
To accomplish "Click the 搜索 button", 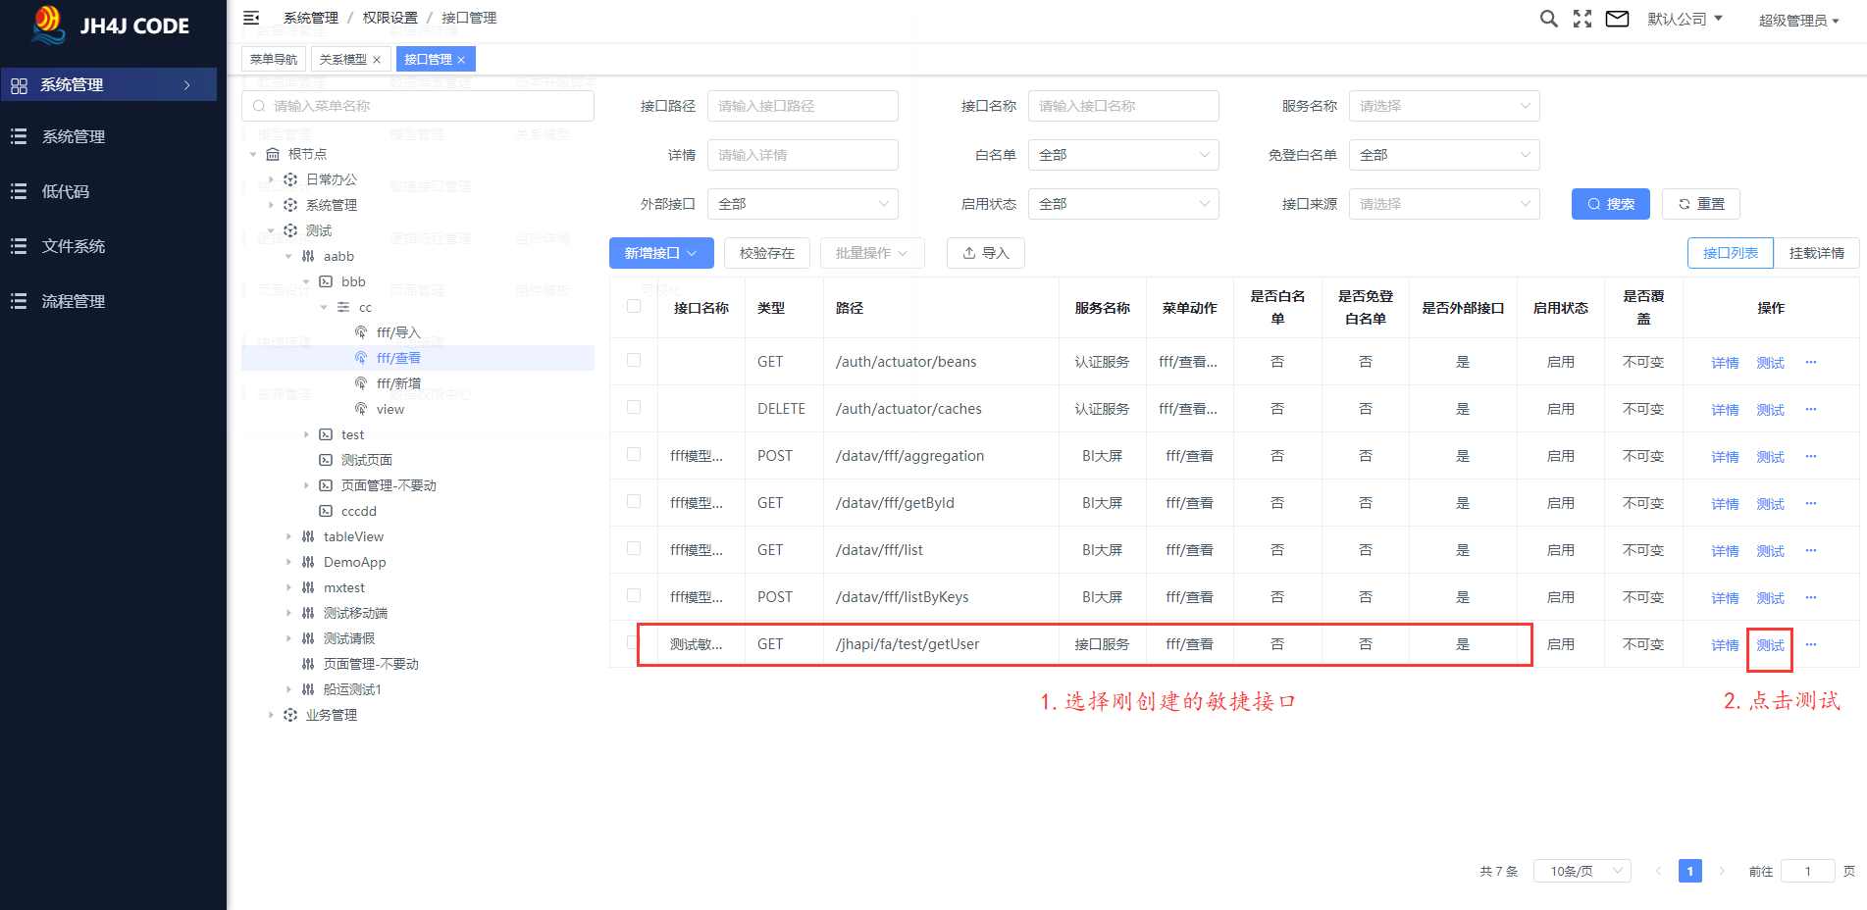I will click(1611, 204).
